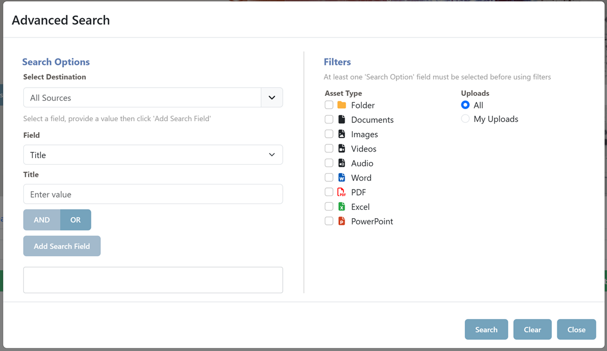The height and width of the screenshot is (351, 607).
Task: Click the My Uploads label
Action: point(496,119)
